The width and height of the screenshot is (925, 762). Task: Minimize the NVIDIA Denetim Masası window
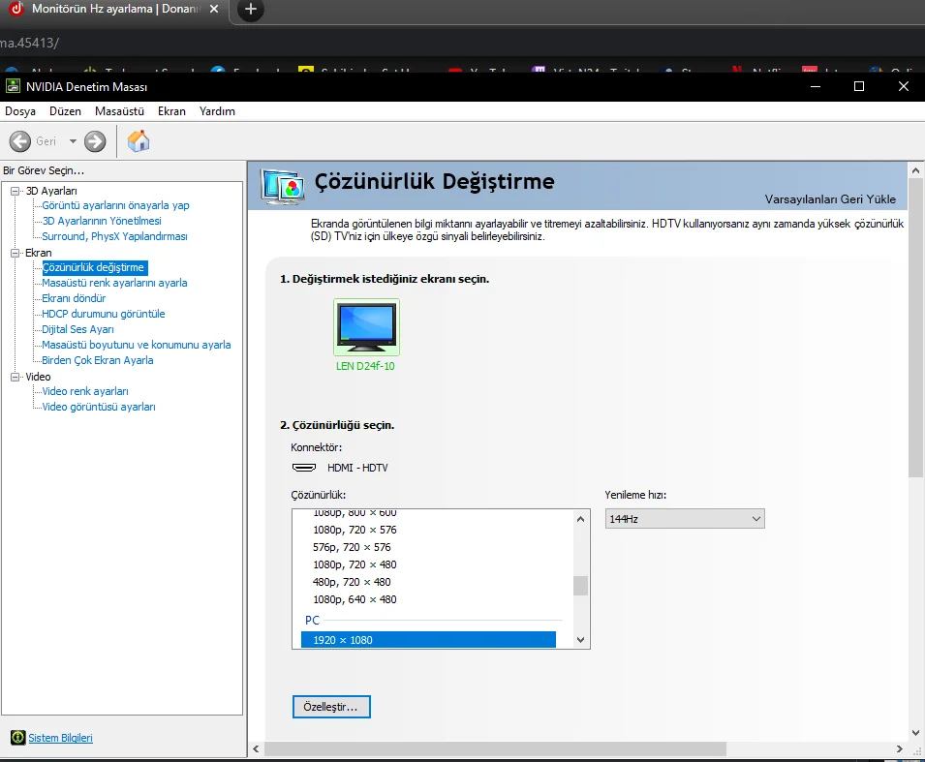click(816, 87)
